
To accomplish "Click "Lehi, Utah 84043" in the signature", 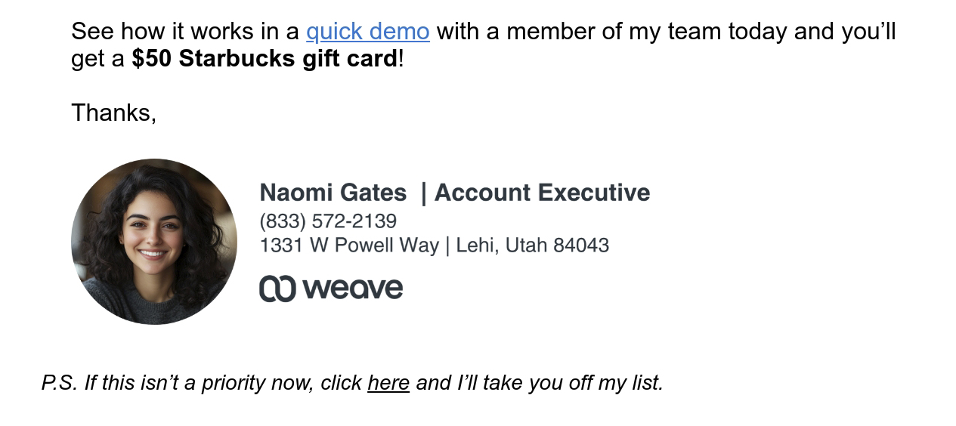I will point(532,245).
